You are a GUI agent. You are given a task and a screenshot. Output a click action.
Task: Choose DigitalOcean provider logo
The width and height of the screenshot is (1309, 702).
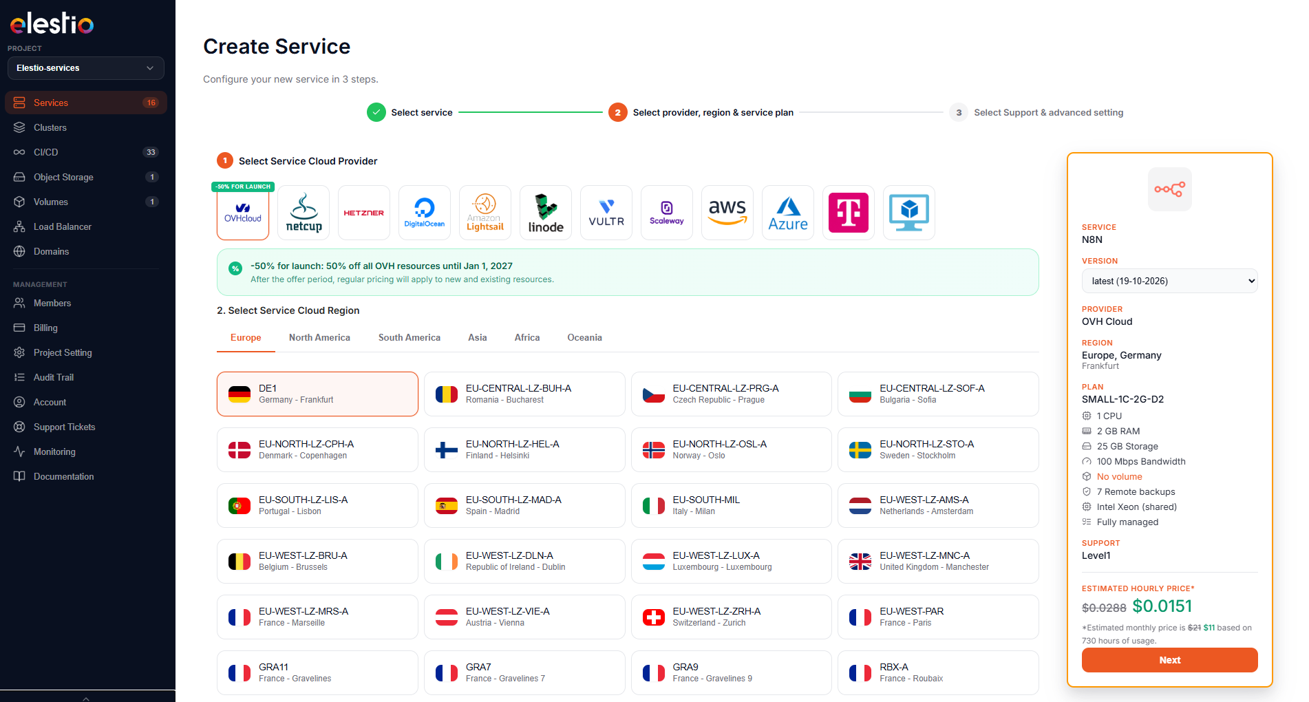(425, 213)
